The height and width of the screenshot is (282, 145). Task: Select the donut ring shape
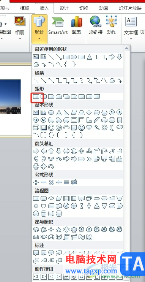click(51, 128)
